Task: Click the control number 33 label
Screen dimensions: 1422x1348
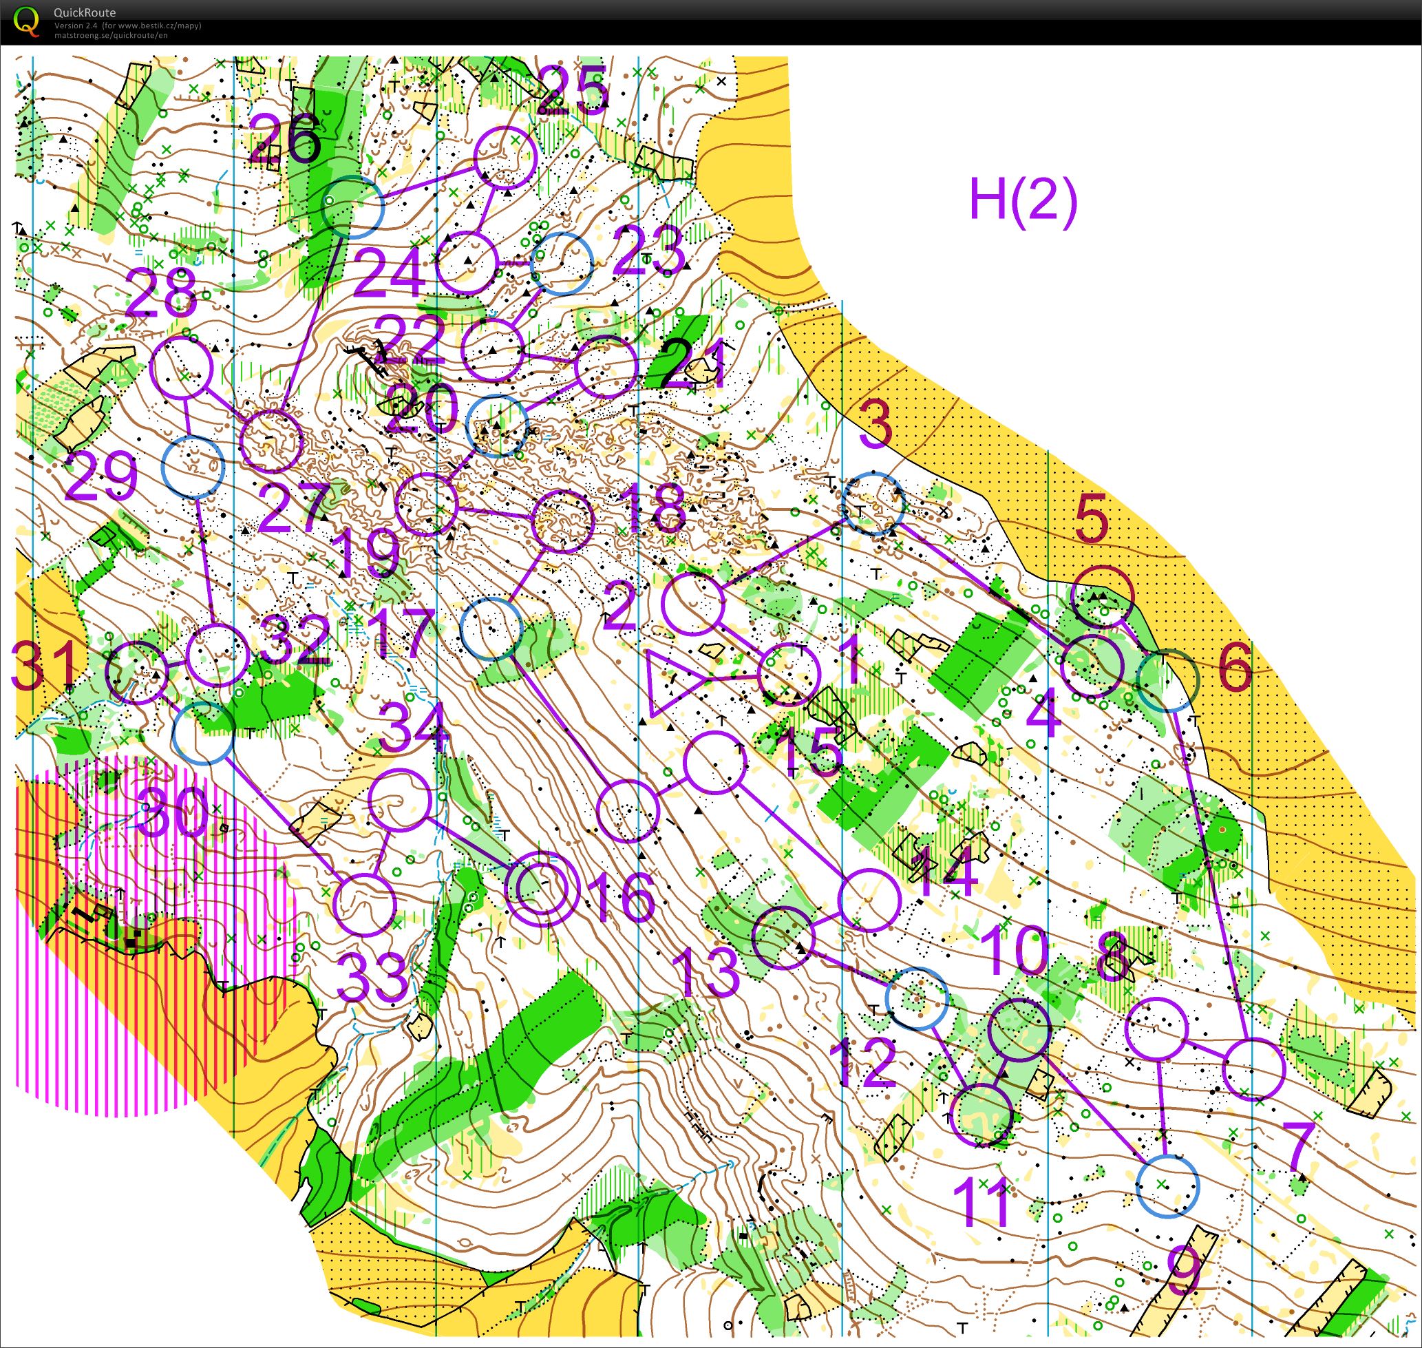Action: pyautogui.click(x=372, y=978)
